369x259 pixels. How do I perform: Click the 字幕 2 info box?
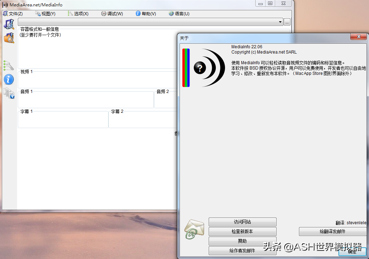point(143,119)
